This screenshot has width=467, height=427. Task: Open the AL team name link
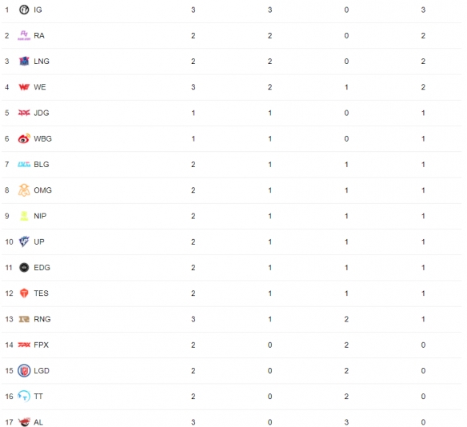(x=38, y=422)
